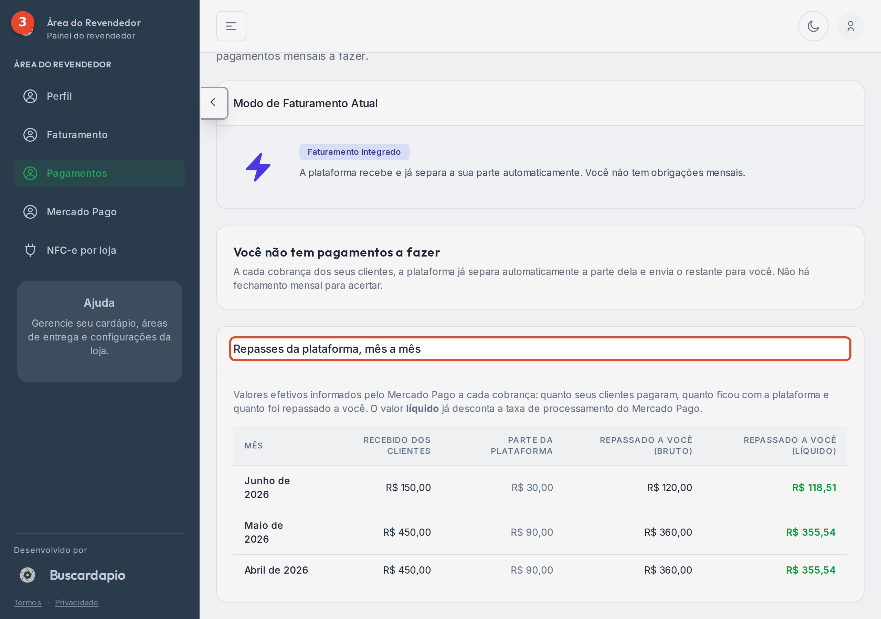Click the PARTE DA PLATAFORMA column header
Screen dimensions: 881x619
(x=521, y=445)
